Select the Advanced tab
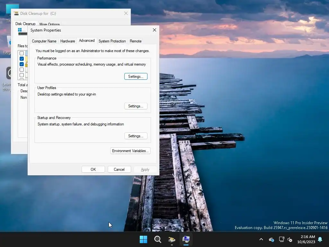Screen dimensions: 329x247 pos(87,41)
